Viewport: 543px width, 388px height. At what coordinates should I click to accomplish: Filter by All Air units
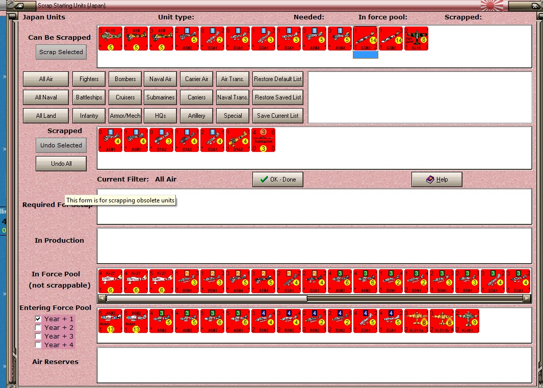tap(46, 79)
